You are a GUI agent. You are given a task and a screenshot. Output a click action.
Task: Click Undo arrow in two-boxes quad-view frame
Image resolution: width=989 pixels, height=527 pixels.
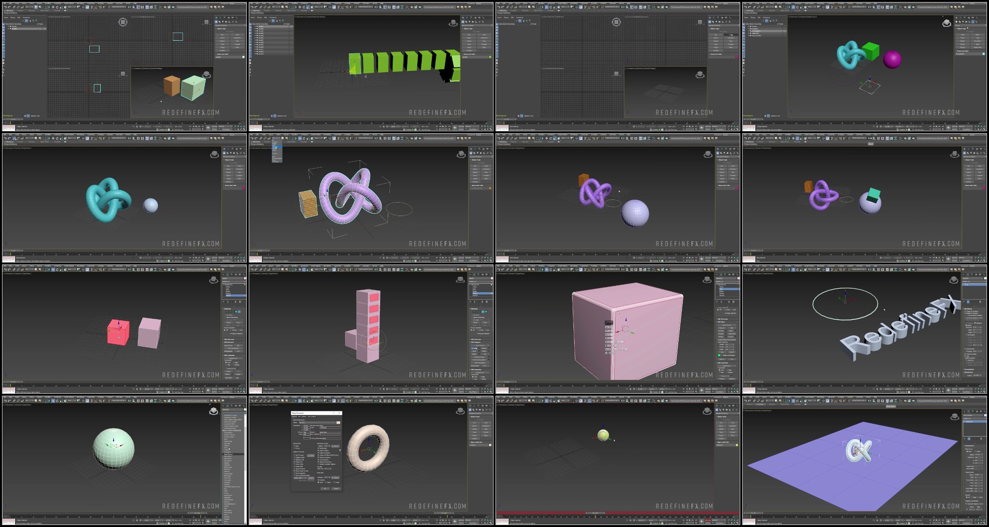pyautogui.click(x=5, y=7)
